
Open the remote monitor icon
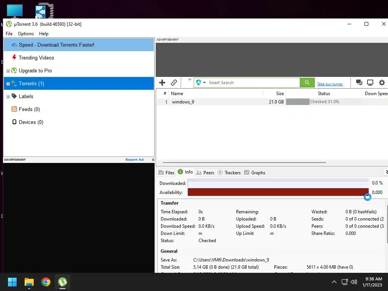coord(370,82)
